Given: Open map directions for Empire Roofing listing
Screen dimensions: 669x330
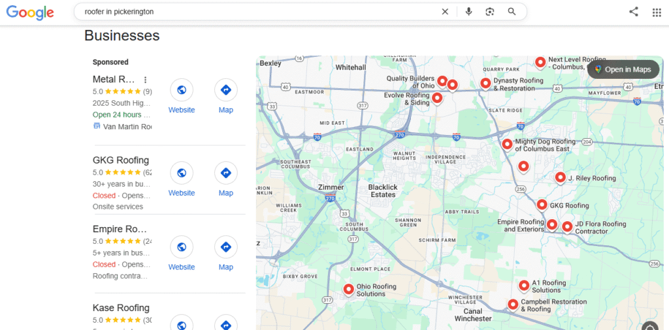Looking at the screenshot, I should (x=225, y=247).
